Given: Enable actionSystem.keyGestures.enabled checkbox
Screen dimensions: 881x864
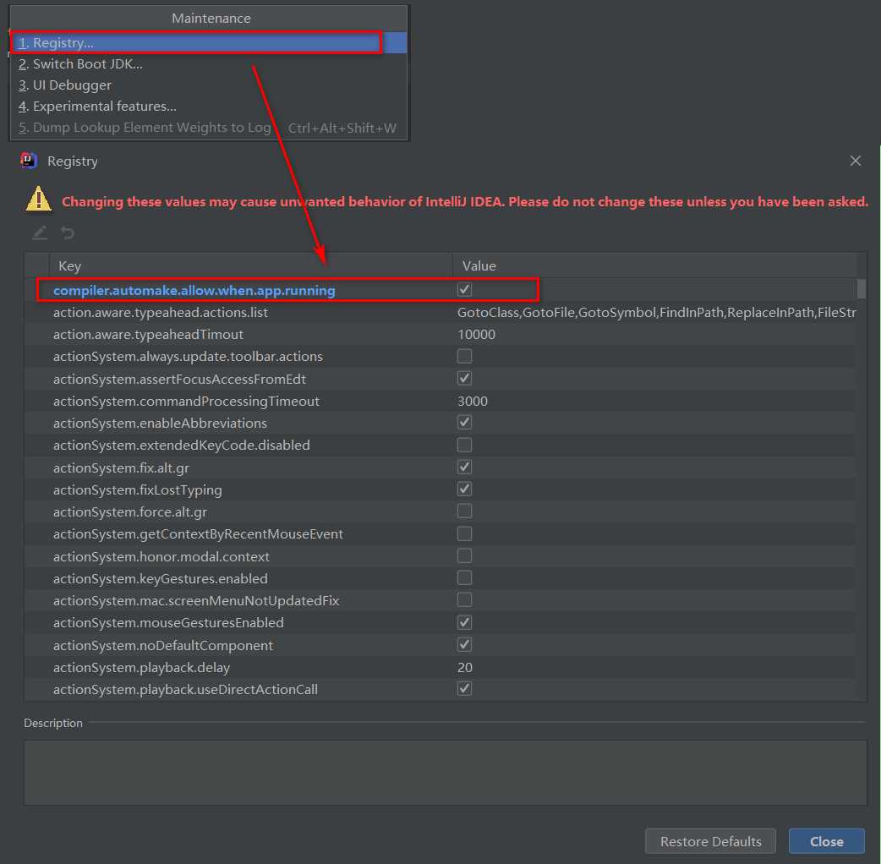Looking at the screenshot, I should [x=465, y=578].
